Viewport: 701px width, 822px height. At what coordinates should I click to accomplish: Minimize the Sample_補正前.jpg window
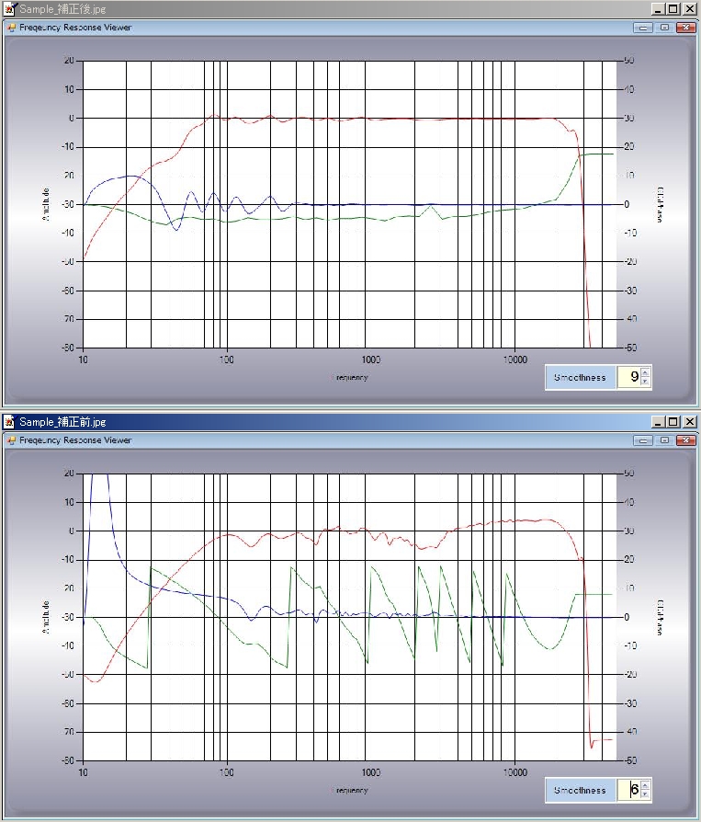pos(659,422)
